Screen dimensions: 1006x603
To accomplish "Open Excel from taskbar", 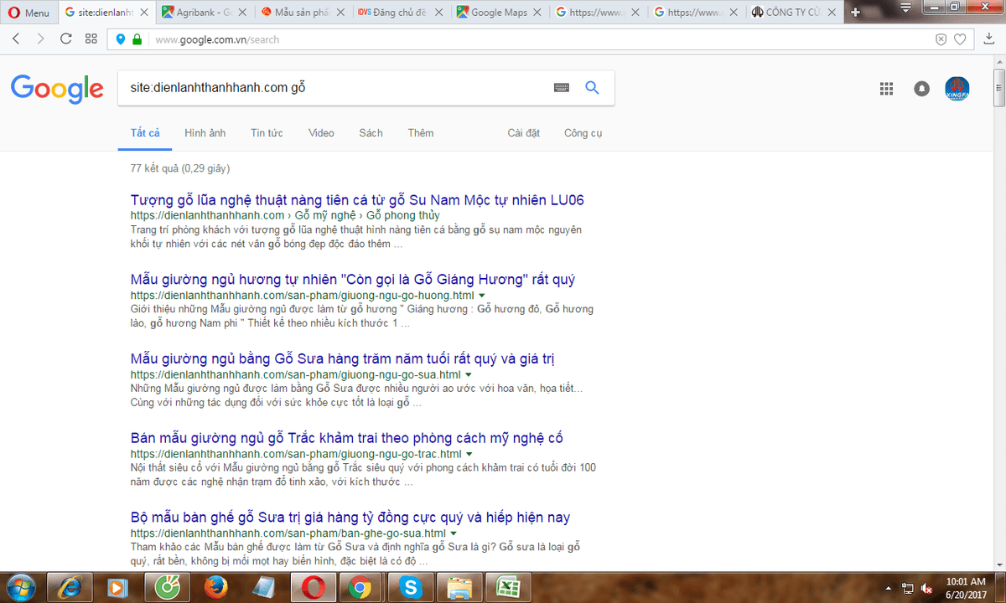I will click(507, 587).
